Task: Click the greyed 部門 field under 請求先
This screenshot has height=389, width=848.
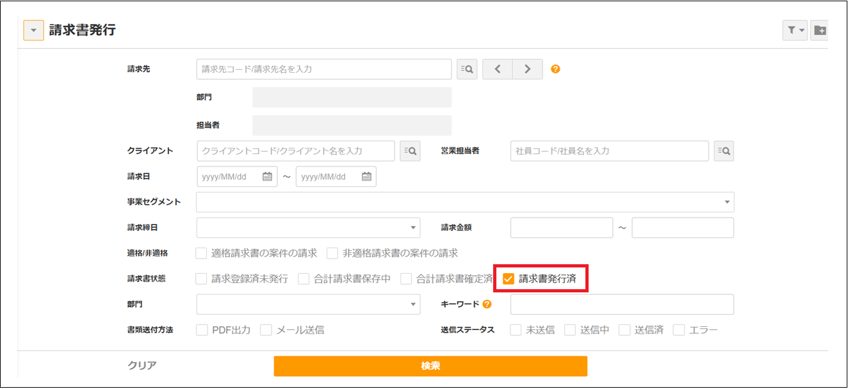Action: [352, 97]
